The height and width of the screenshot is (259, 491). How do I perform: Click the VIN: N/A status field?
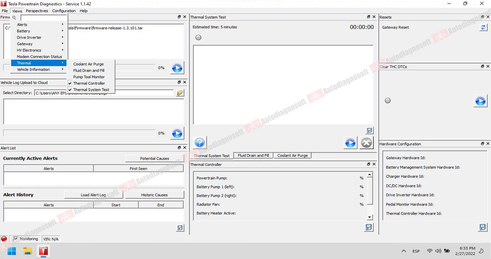(51, 239)
